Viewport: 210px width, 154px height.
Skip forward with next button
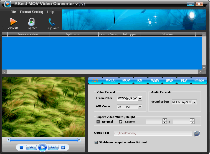pyautogui.click(x=53, y=147)
